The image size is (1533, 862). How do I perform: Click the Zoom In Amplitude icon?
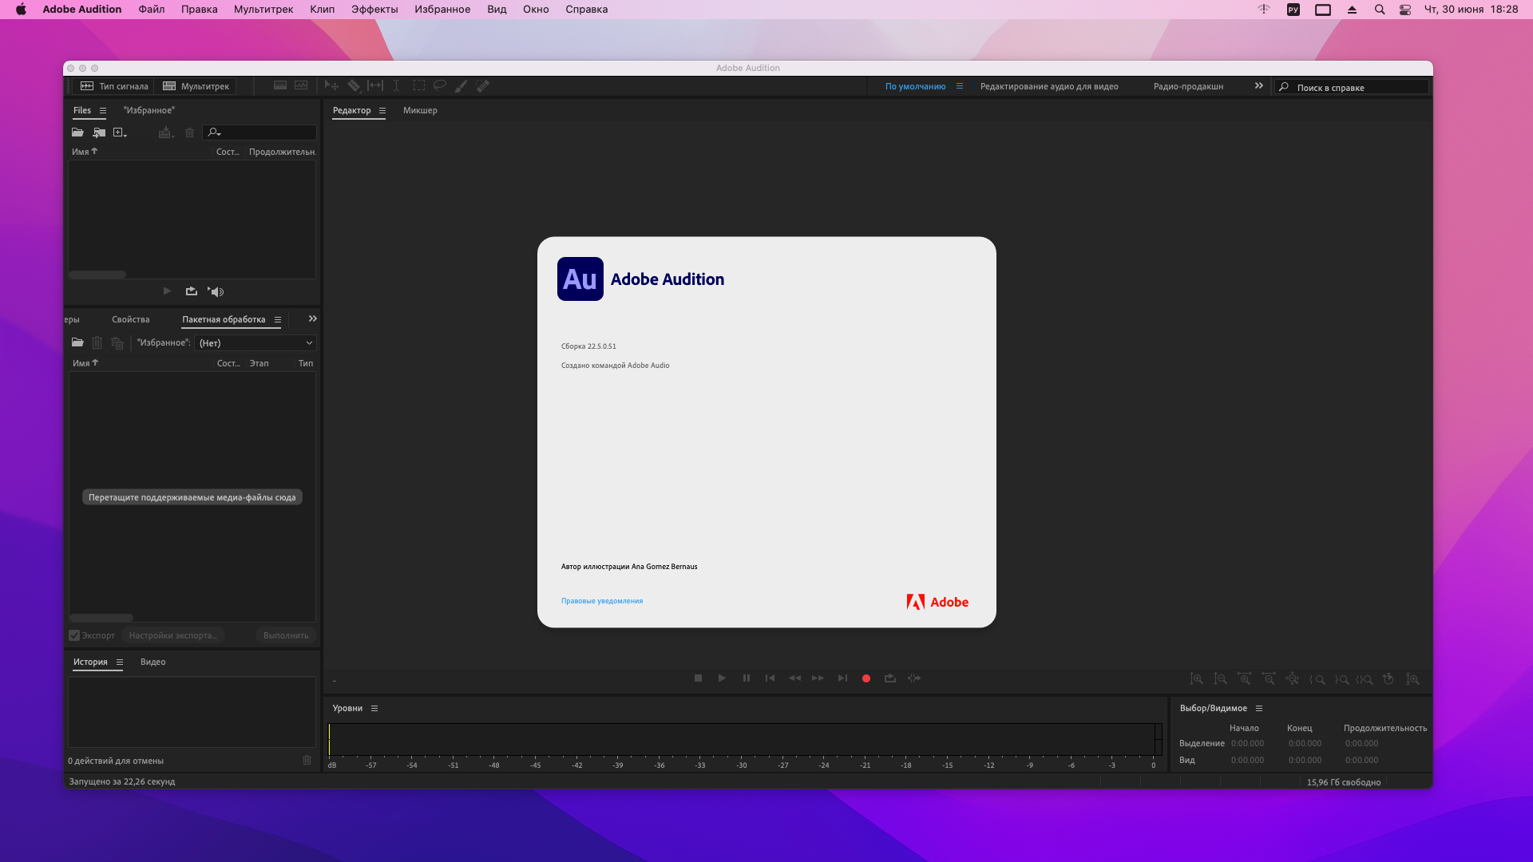click(1196, 679)
